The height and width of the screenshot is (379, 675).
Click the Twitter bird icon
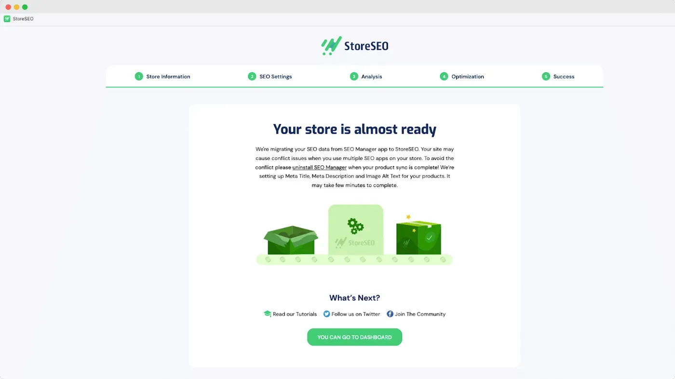[x=326, y=314]
